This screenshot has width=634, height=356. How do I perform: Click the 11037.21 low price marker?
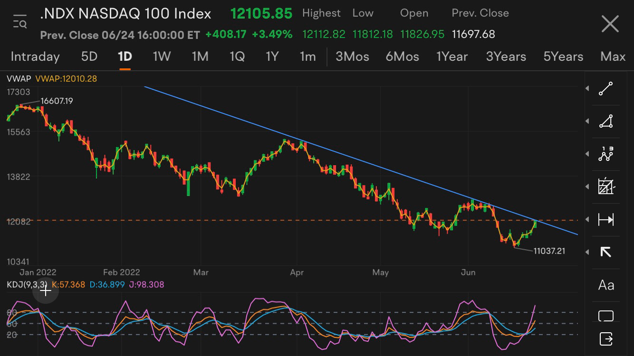[549, 251]
